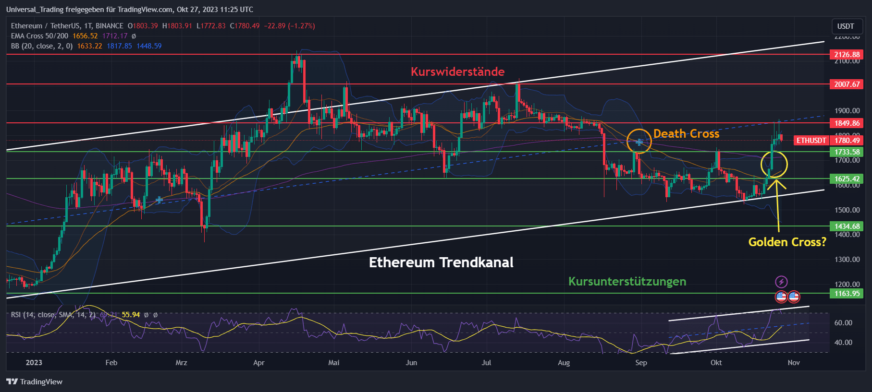Click the red 1849.86 resistance price label

coord(847,123)
